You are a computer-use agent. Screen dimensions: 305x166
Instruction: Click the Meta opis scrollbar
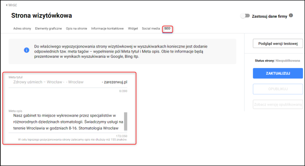click(126, 121)
